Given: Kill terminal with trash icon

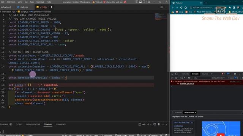Looking at the screenshot, I should tap(159, 124).
